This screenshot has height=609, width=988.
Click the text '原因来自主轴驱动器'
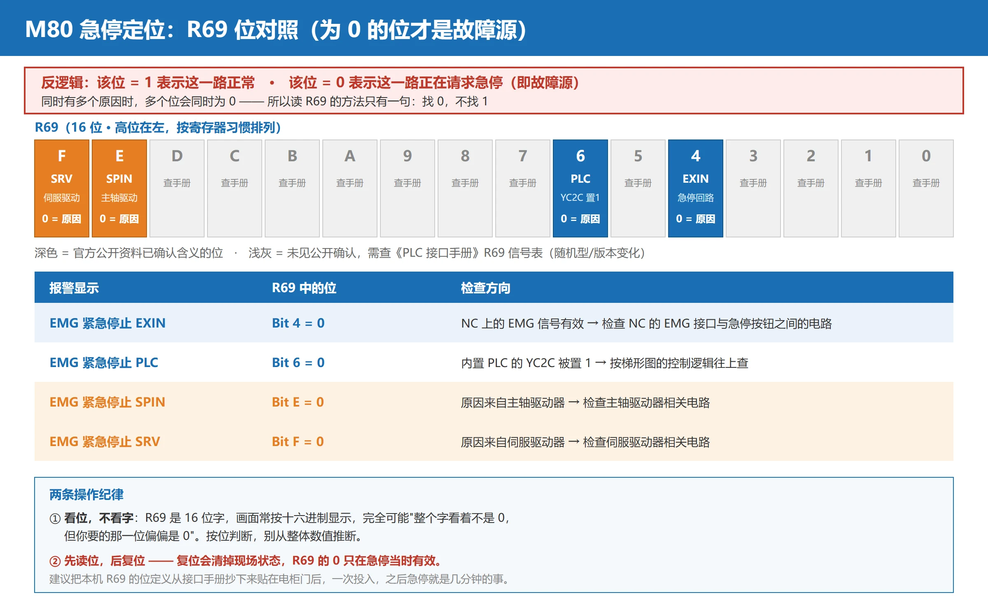513,402
